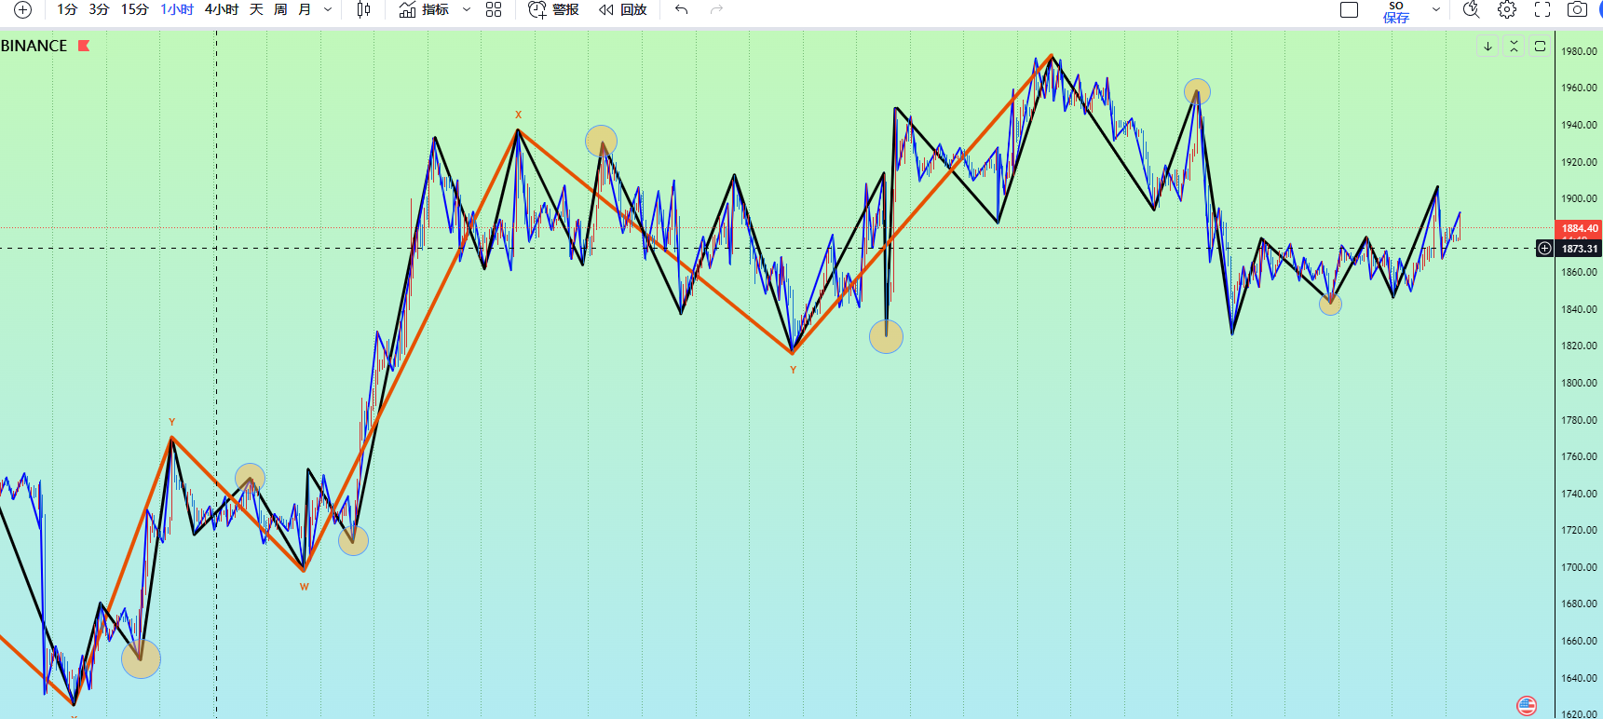Open the candlestick chart style selector

[x=363, y=10]
